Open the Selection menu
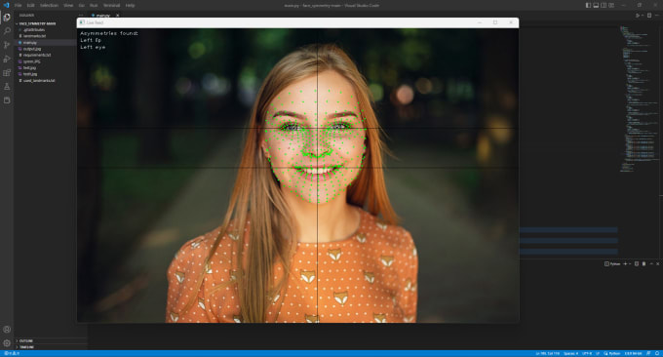This screenshot has width=663, height=357. (x=49, y=6)
